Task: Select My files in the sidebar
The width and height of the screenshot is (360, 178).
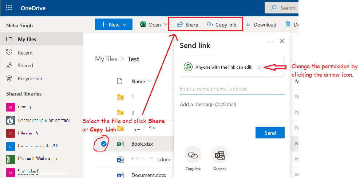Action: pos(42,39)
